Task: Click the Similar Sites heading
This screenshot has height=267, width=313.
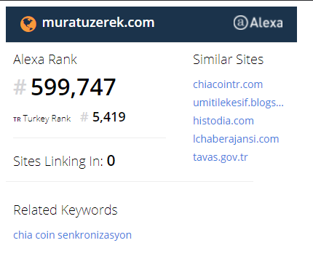Action: point(228,60)
